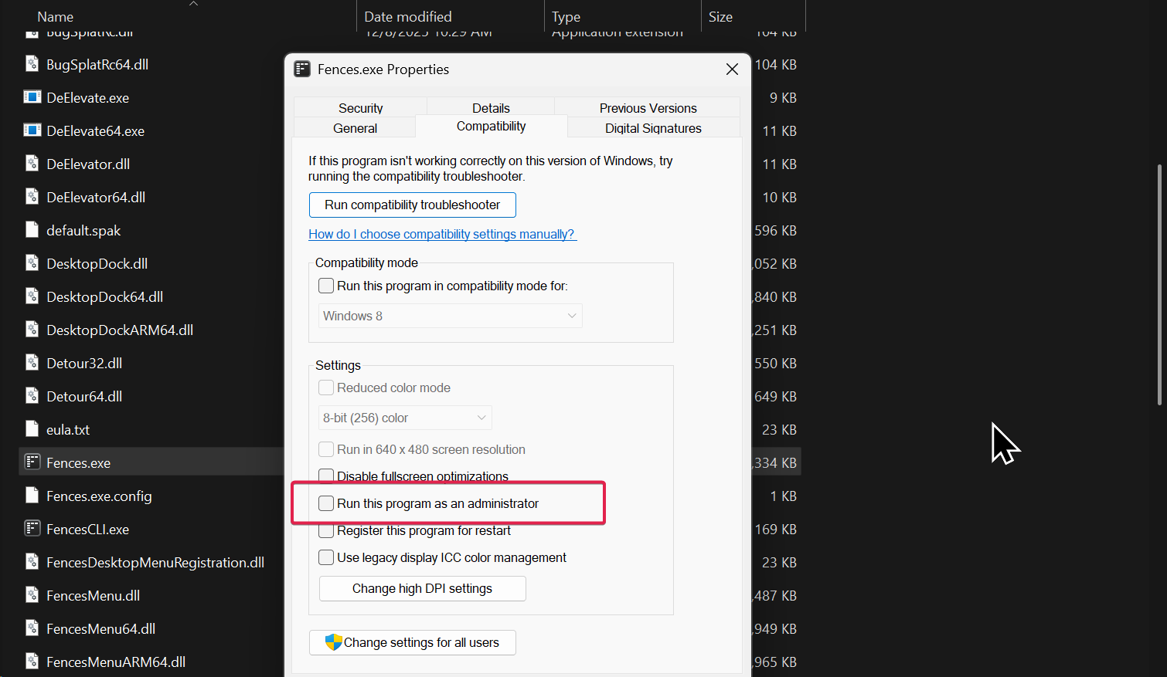Select the FencesCLI.exe file icon

coord(32,529)
